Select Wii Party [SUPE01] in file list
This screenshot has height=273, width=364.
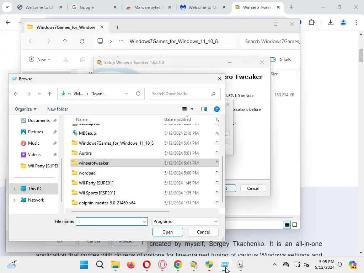click(x=96, y=183)
